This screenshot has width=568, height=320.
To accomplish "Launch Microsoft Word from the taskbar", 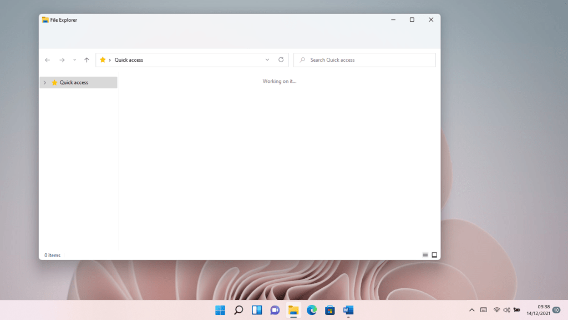I will [x=348, y=310].
